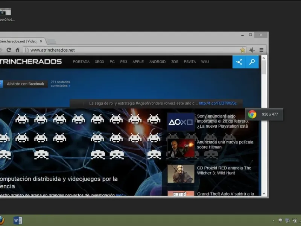Open Chrome home page button

coord(17,50)
